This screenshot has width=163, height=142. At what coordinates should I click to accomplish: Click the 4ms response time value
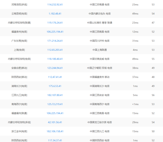pyautogui.click(x=135, y=50)
